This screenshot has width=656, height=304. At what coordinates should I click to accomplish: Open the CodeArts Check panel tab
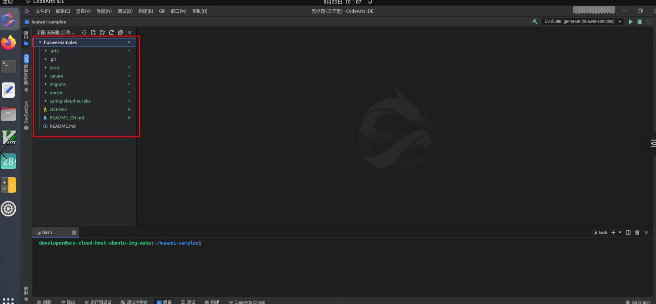point(247,302)
